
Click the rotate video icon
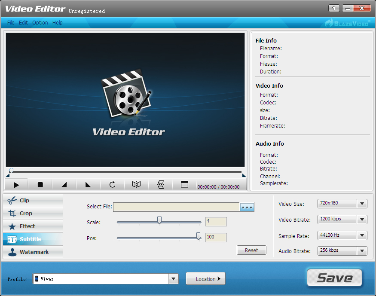pos(112,185)
